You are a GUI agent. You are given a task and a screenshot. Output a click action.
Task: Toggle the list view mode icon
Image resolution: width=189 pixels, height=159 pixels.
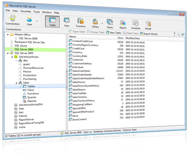183,35
